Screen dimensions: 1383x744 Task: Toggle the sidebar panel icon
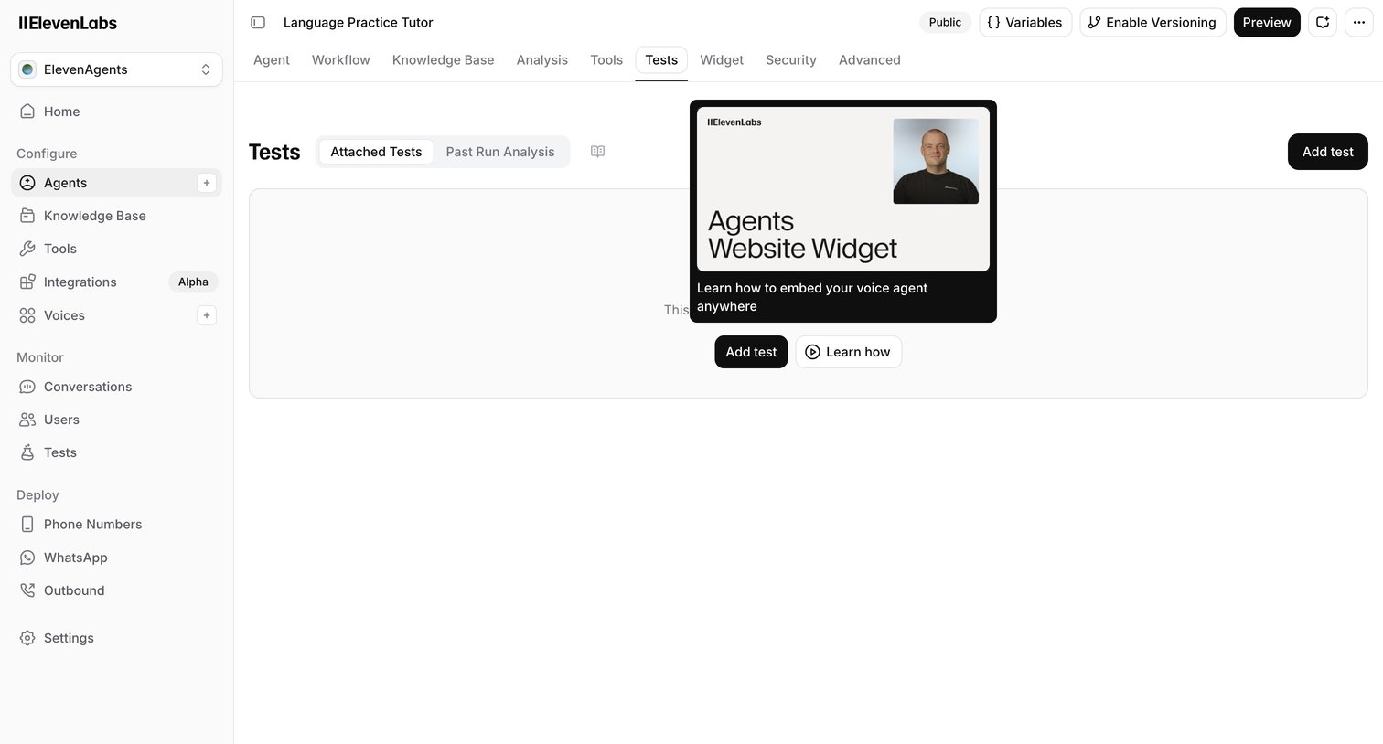point(258,22)
